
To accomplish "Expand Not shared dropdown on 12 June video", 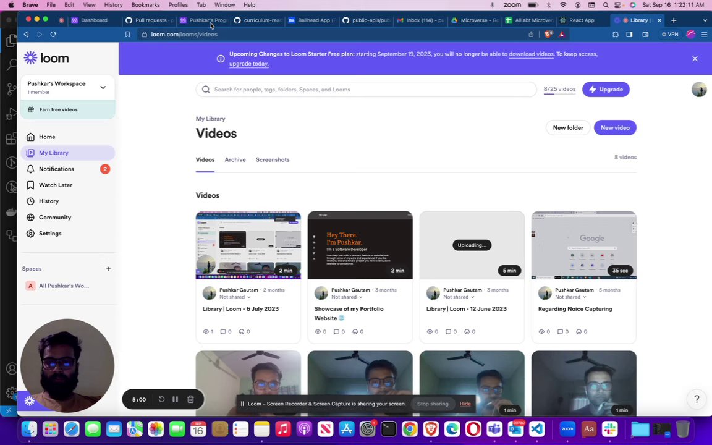I will pos(459,297).
